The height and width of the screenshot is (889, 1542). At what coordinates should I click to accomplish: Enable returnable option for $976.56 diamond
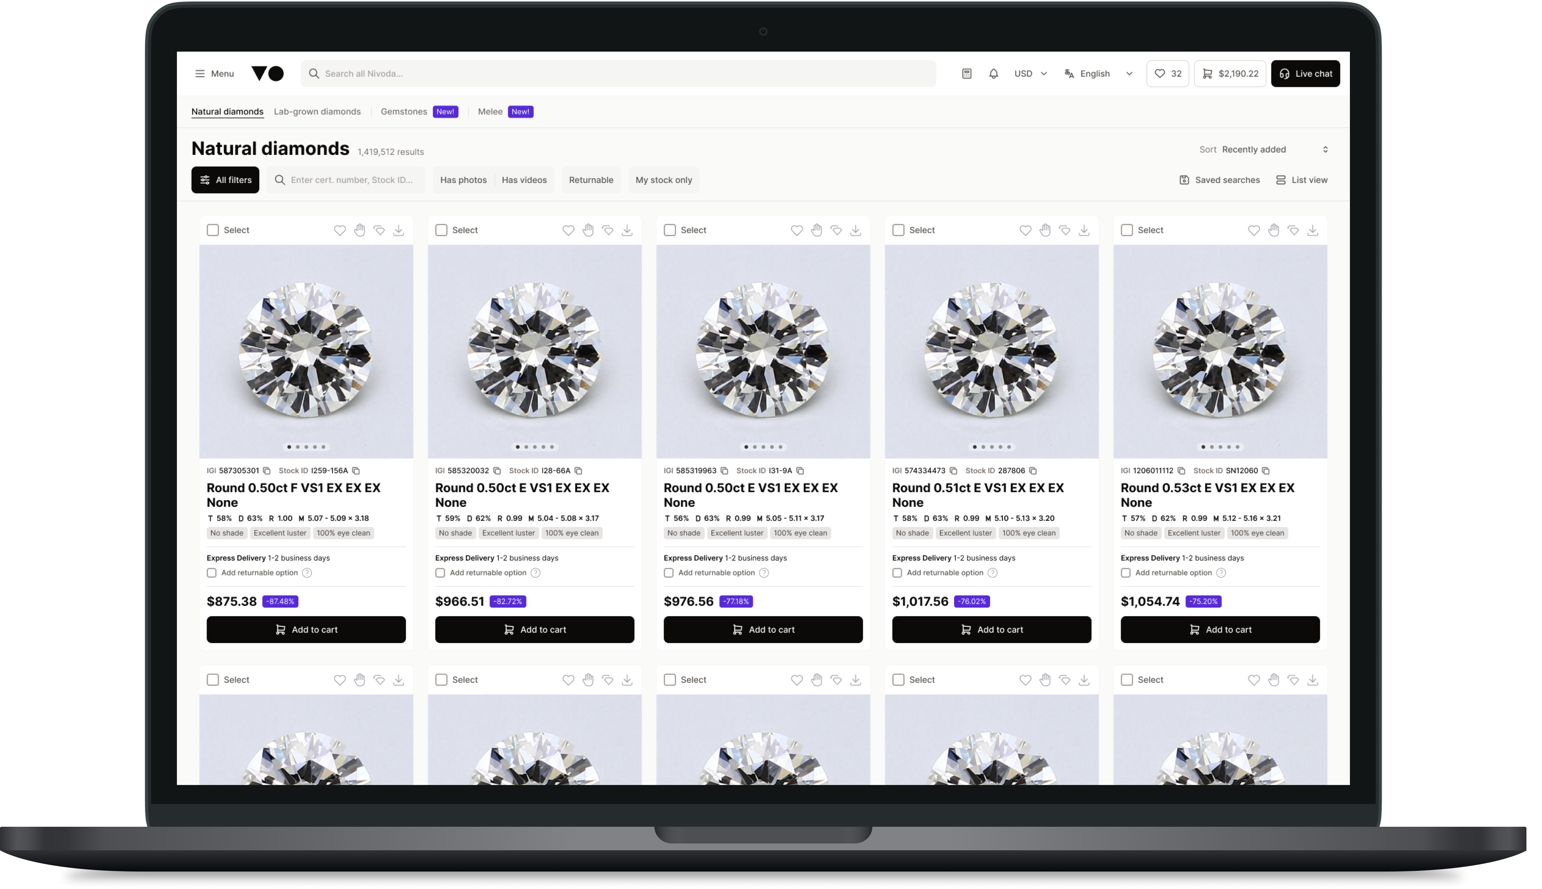(669, 573)
